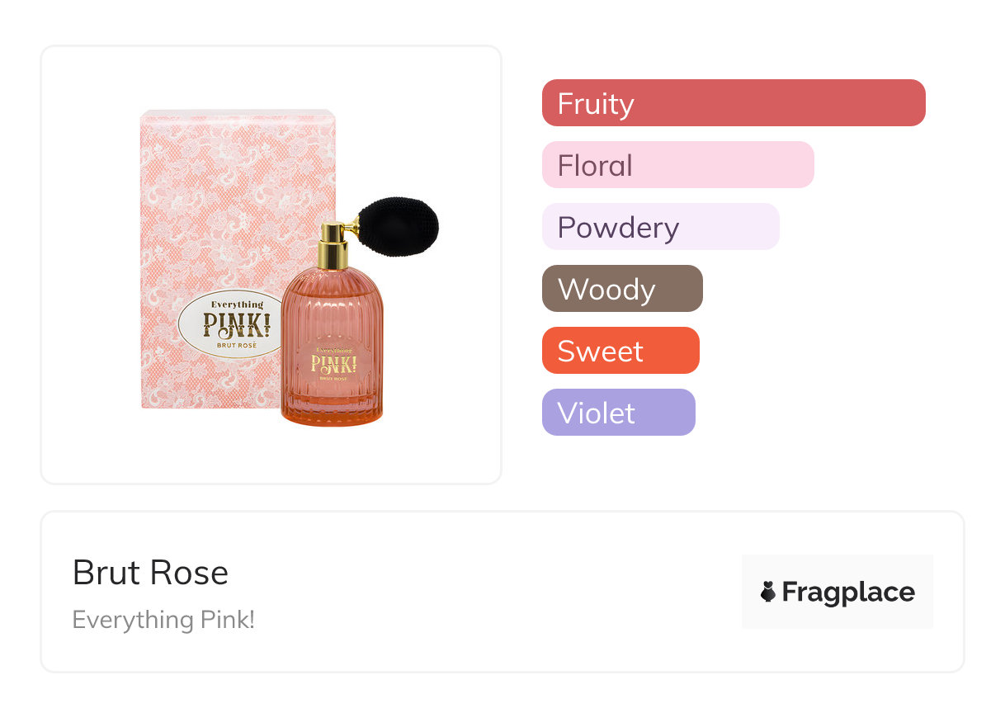Click the gold PINK! logo on bottle
This screenshot has width=1005, height=713.
333,364
